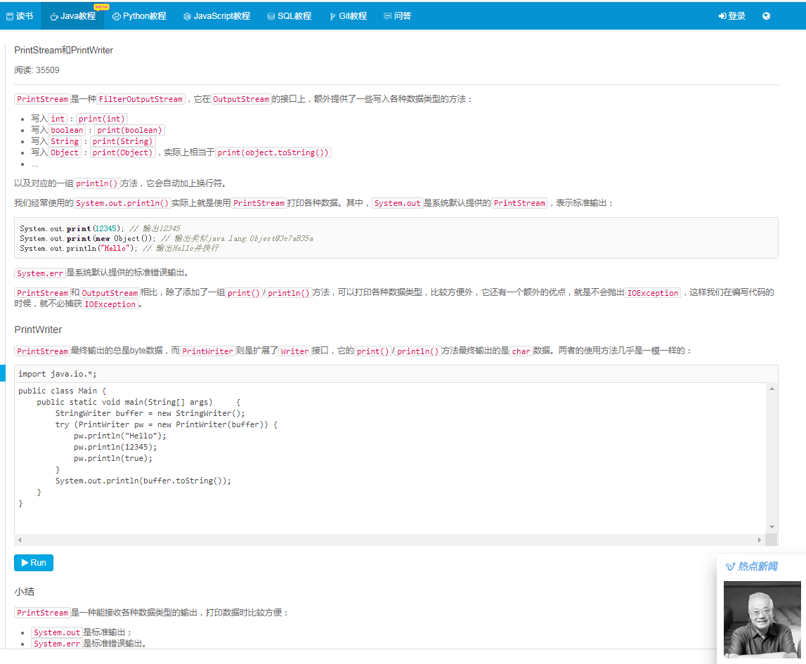Click the login arrow icon beside 登录
806x664 pixels.
[x=722, y=16]
